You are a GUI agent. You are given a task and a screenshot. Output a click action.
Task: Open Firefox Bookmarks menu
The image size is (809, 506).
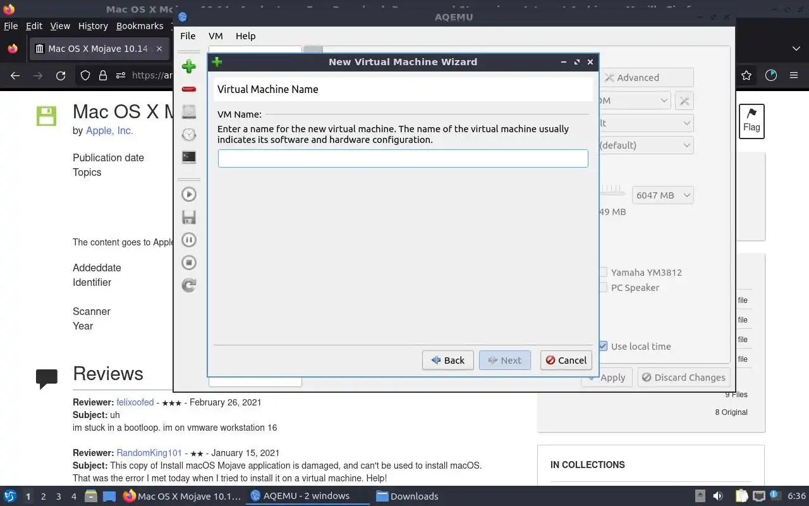(140, 26)
